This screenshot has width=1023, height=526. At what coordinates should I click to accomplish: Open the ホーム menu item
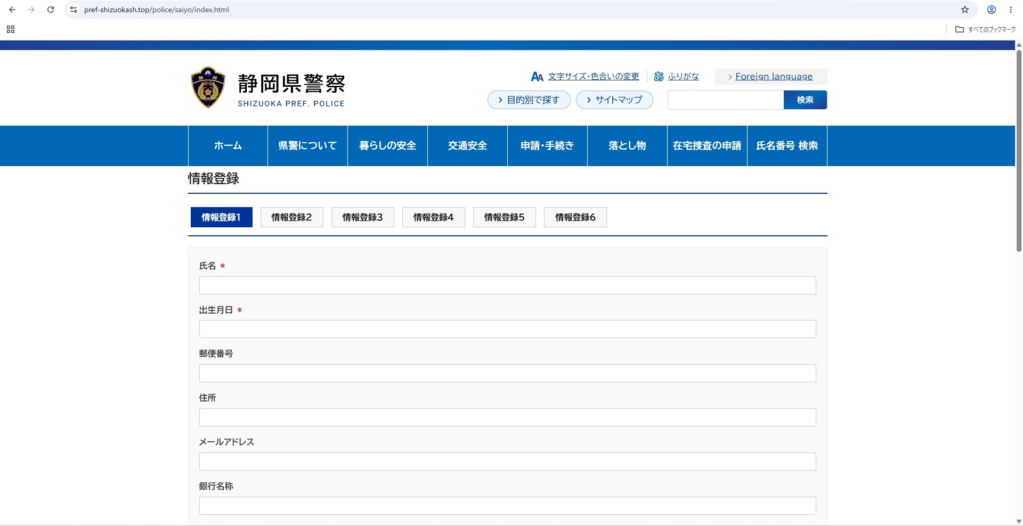pyautogui.click(x=228, y=146)
